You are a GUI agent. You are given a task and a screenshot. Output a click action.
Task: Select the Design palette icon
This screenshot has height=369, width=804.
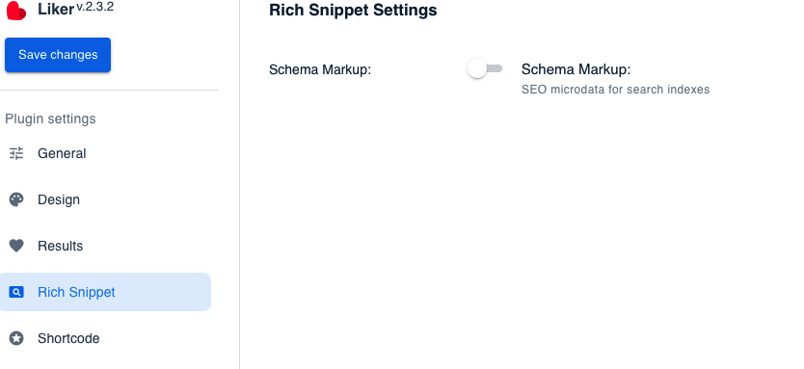pos(16,199)
